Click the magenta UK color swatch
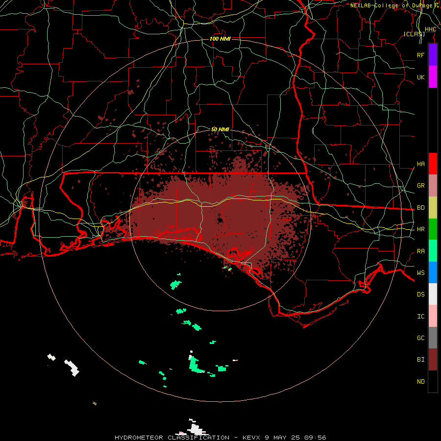The height and width of the screenshot is (441, 441). coord(433,77)
